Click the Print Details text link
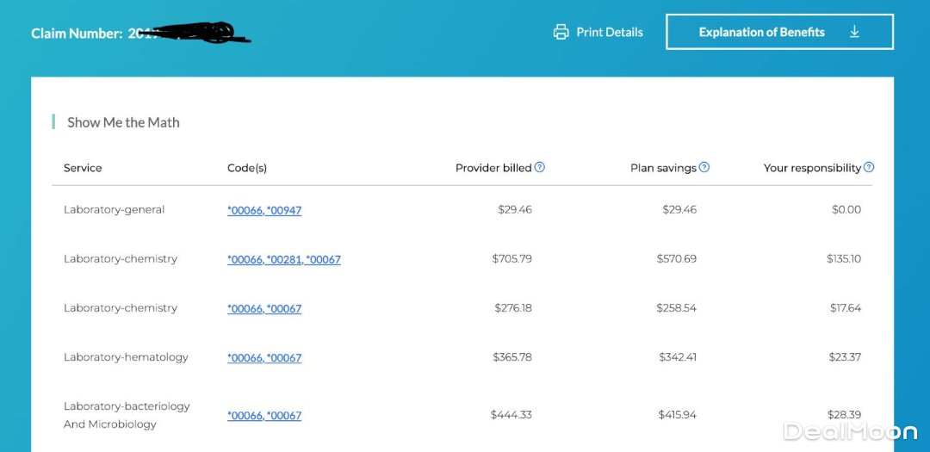The height and width of the screenshot is (452, 930). point(610,32)
